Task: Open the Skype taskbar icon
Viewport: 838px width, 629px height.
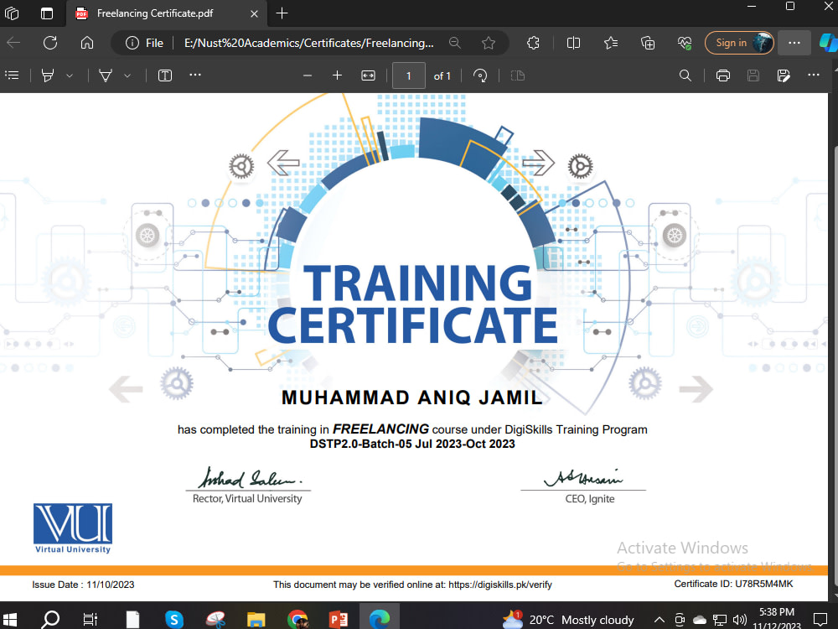Action: click(173, 620)
